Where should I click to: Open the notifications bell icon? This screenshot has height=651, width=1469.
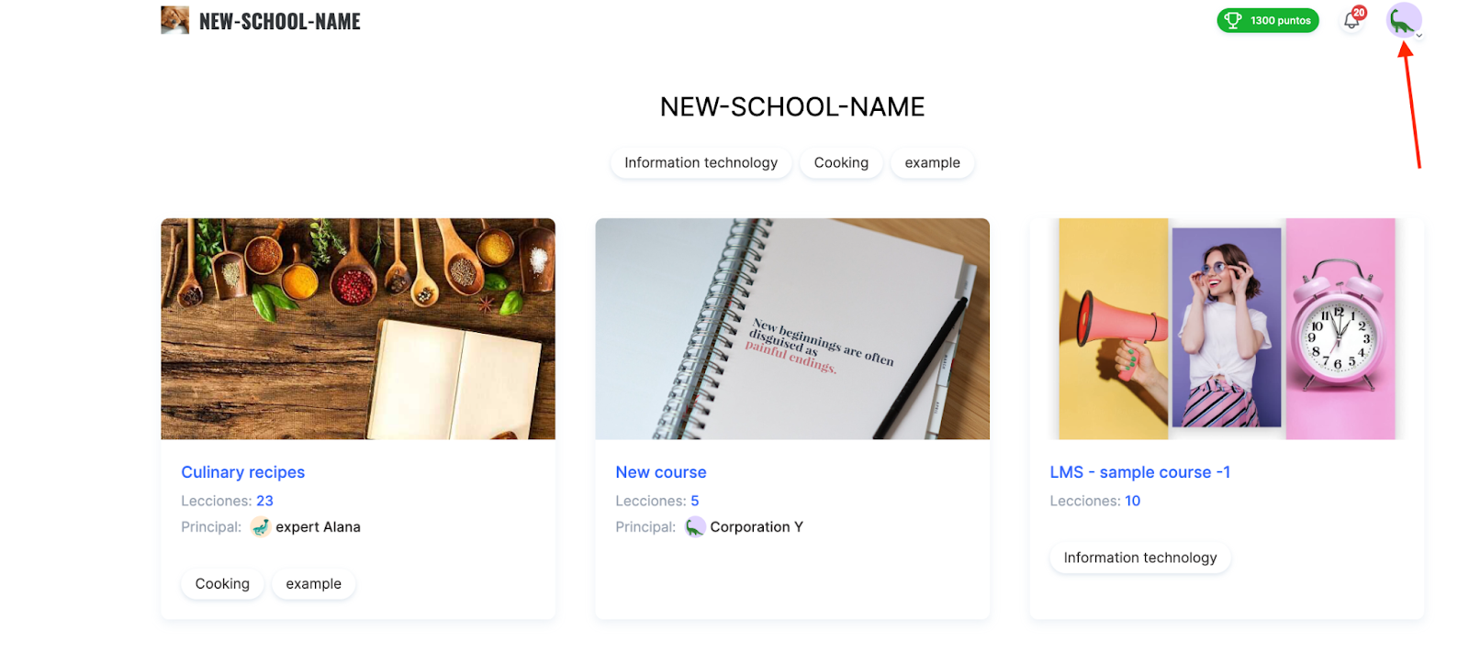1351,20
